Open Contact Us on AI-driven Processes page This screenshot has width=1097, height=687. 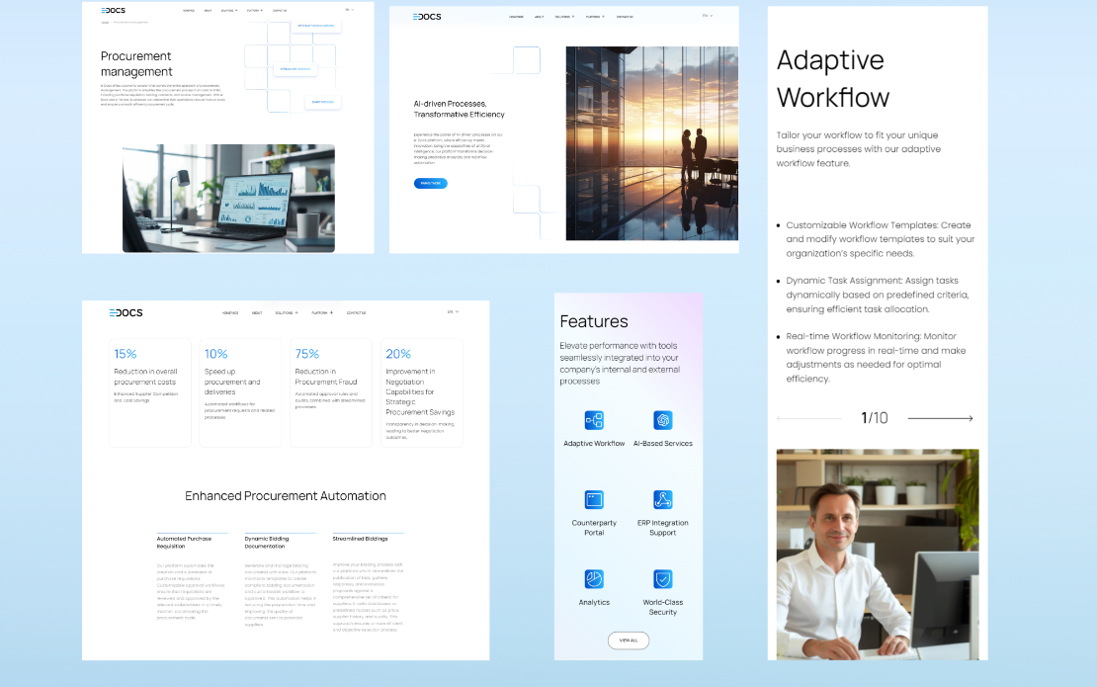625,16
